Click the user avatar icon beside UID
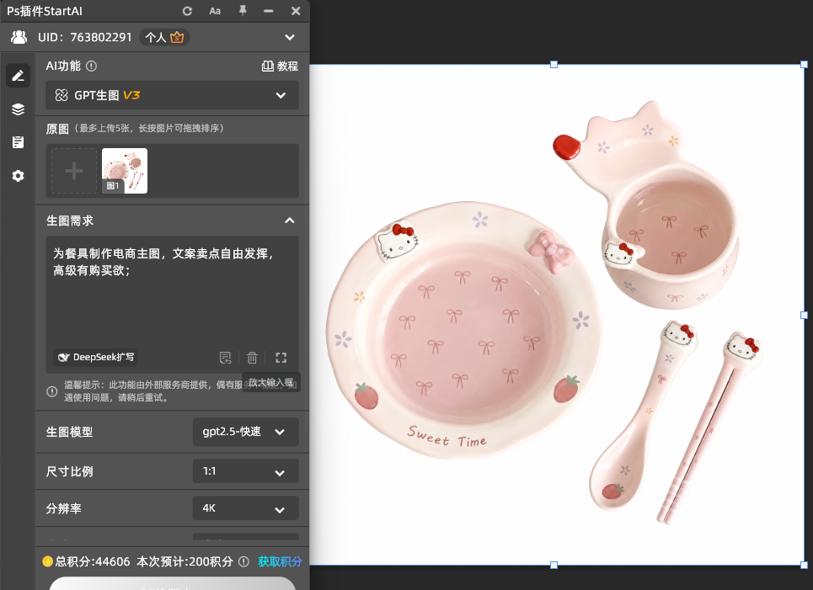This screenshot has width=813, height=590. (x=19, y=37)
